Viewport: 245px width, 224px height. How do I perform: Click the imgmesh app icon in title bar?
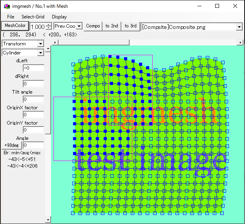point(6,6)
